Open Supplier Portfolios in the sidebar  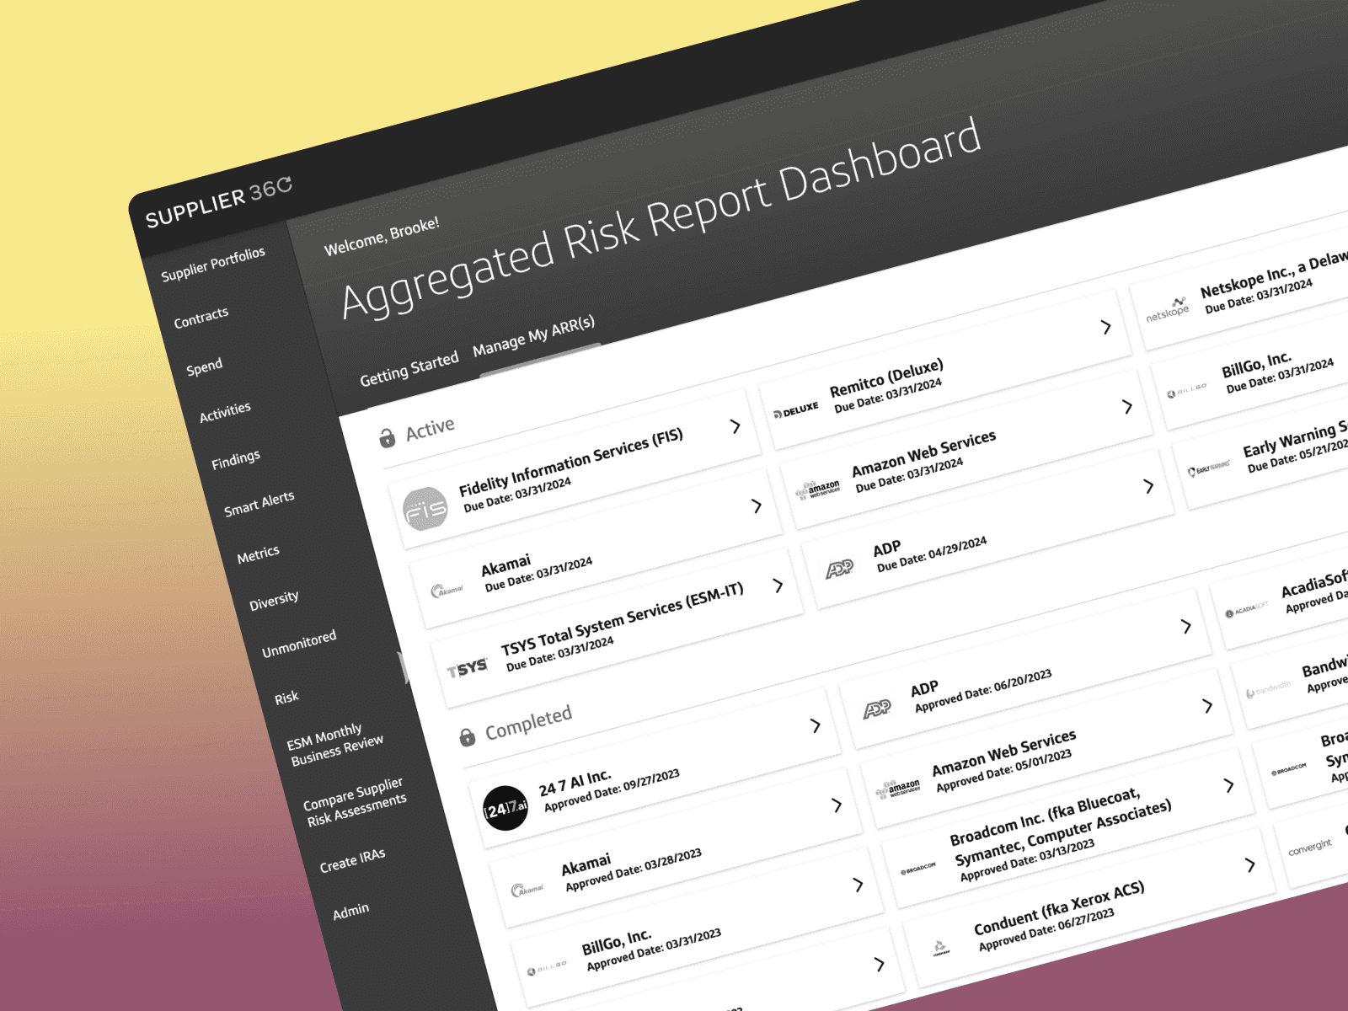213,264
